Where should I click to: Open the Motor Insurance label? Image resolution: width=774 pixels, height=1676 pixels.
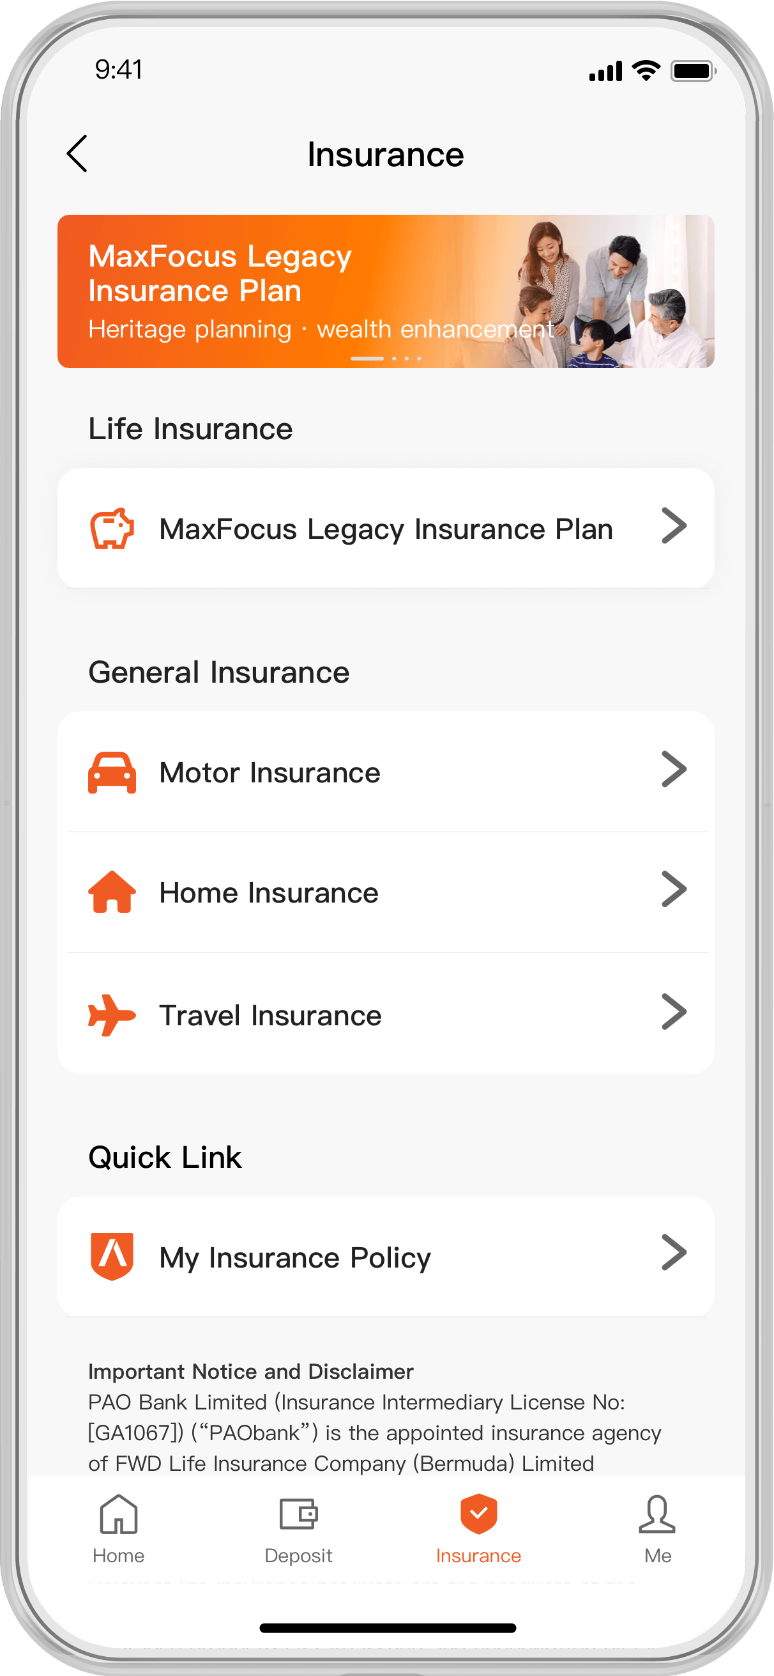269,773
